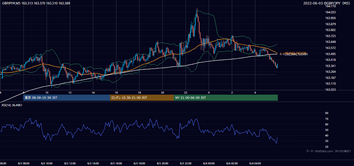This screenshot has width=354, height=166.
Task: Click the 163.418 price axis label
Action: pos(330,60)
